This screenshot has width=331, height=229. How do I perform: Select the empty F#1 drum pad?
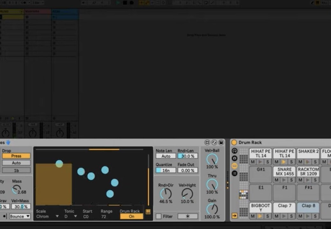[x=308, y=192]
